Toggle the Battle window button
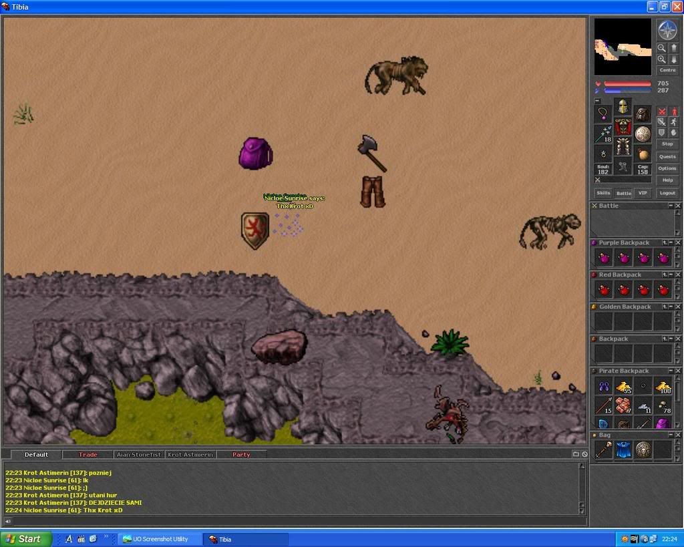Viewport: 684px width, 547px height. [x=623, y=193]
